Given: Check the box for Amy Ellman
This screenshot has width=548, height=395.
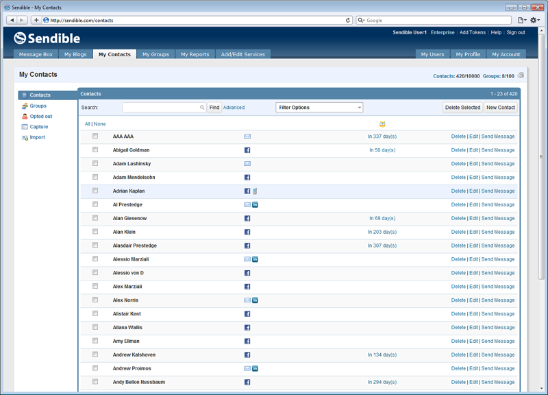Looking at the screenshot, I should (95, 340).
